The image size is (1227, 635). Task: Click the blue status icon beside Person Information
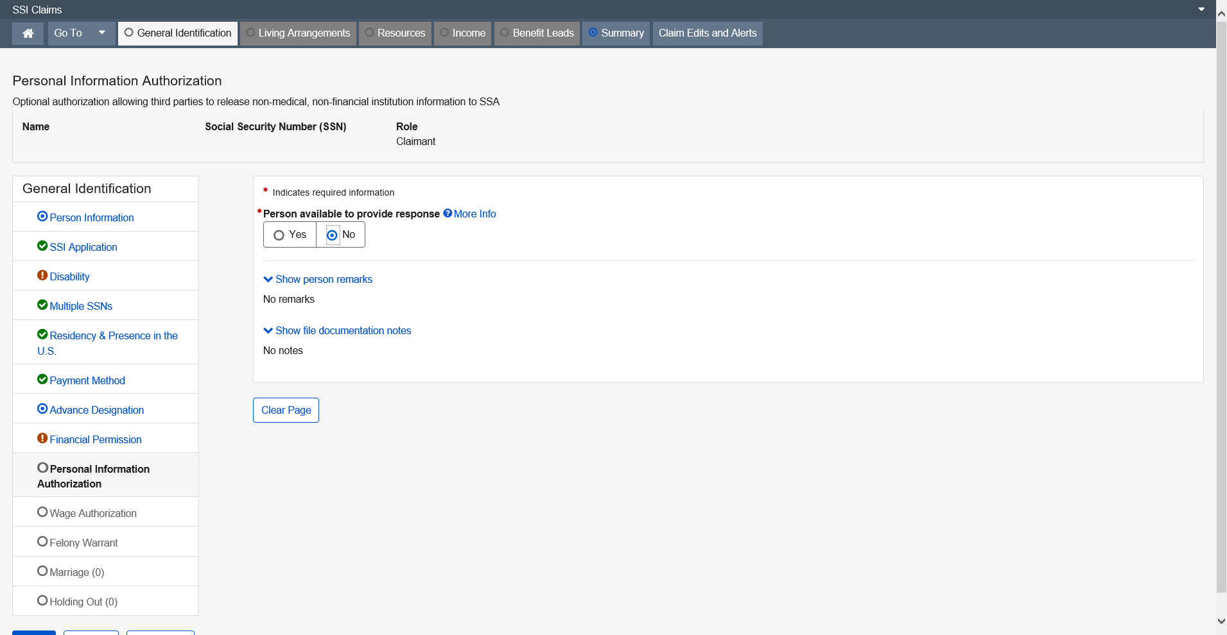coord(42,217)
